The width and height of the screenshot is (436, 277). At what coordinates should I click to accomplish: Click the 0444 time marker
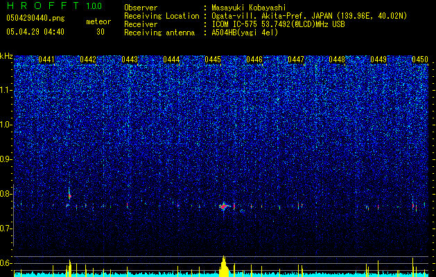pos(171,60)
